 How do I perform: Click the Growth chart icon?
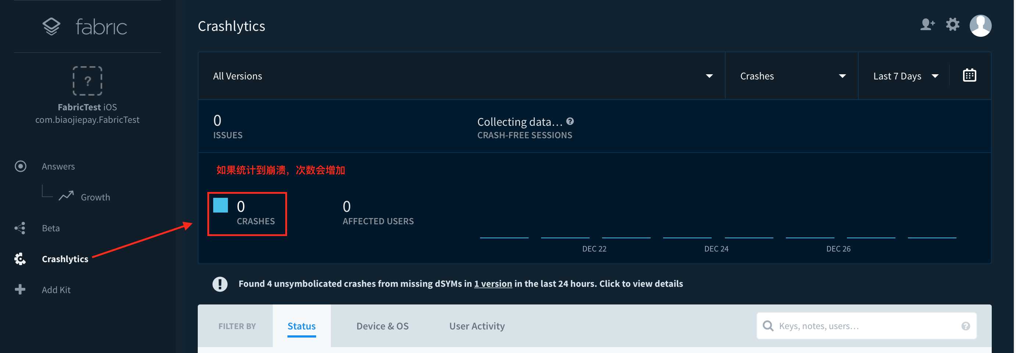click(66, 196)
